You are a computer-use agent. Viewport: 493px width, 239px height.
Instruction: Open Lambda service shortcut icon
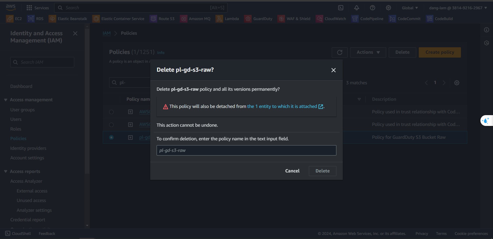point(219,19)
